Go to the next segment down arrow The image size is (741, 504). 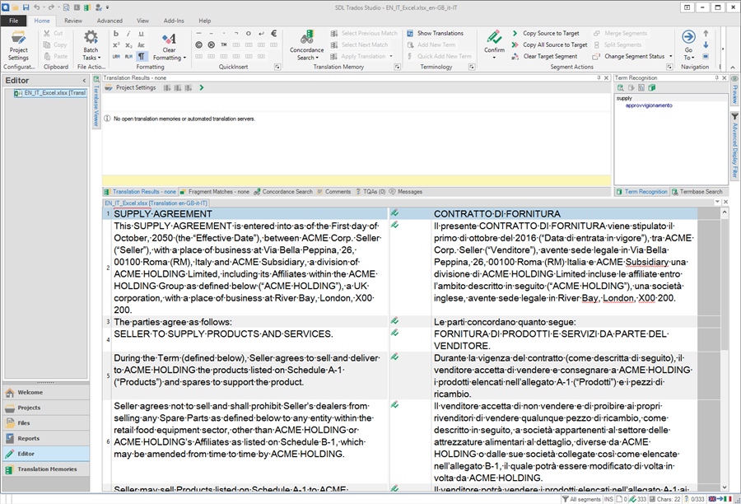(706, 45)
